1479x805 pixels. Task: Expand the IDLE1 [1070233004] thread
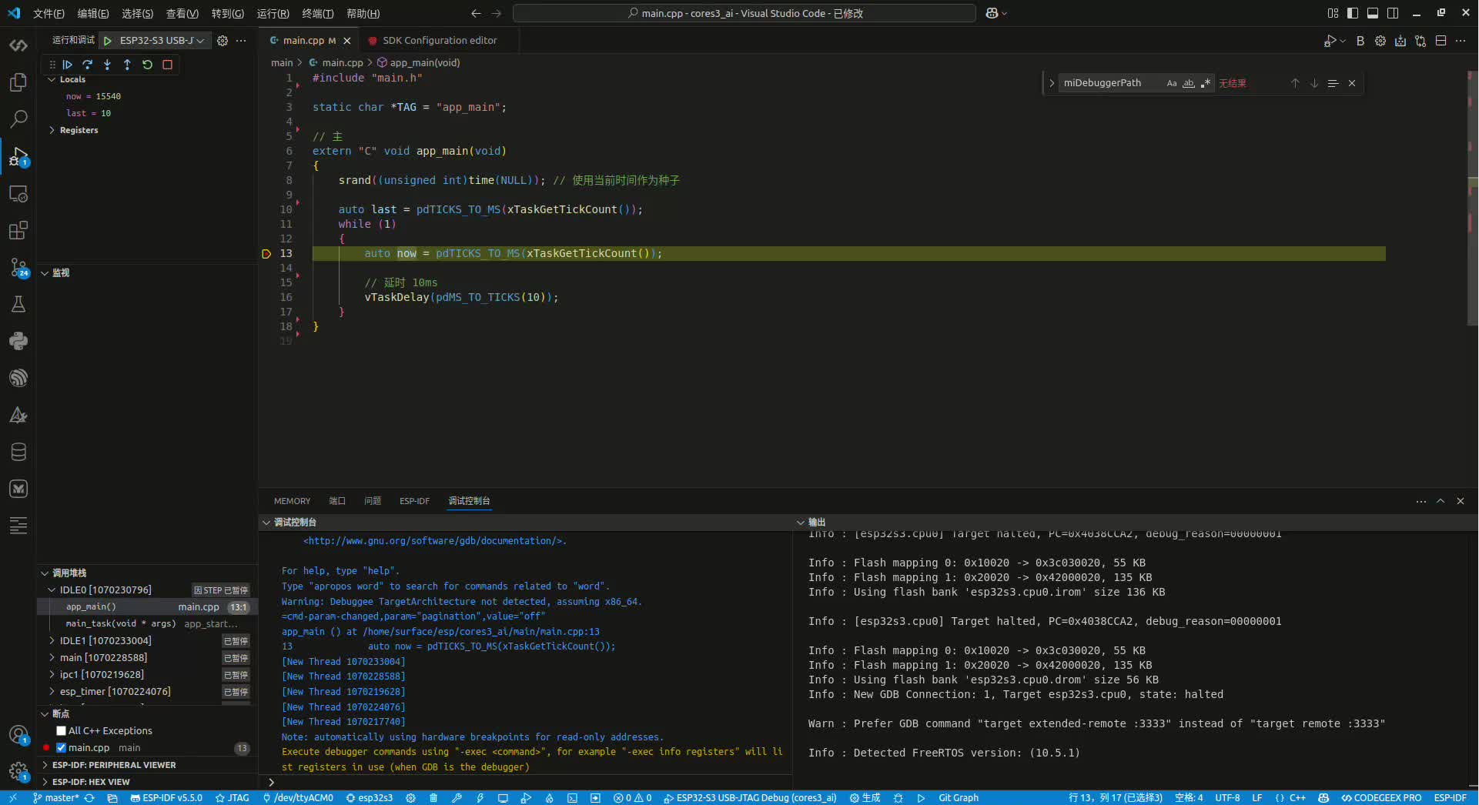coord(52,641)
